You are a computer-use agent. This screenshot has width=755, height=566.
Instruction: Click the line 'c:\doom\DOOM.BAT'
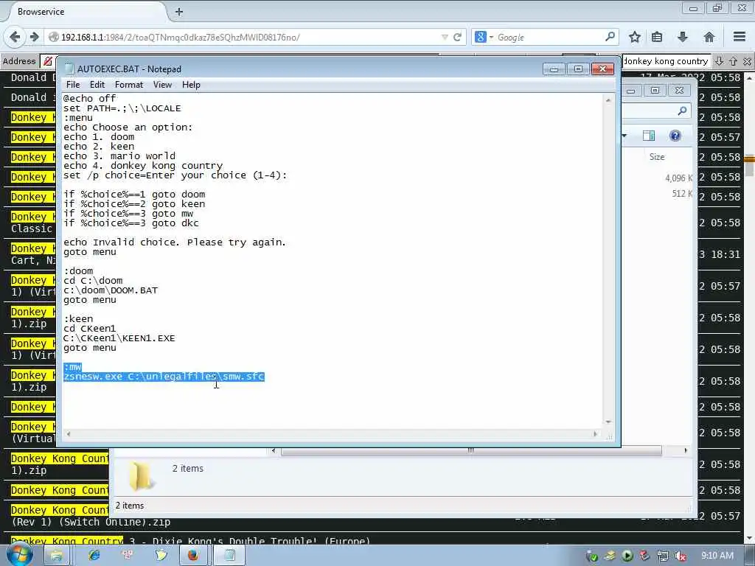pos(111,290)
